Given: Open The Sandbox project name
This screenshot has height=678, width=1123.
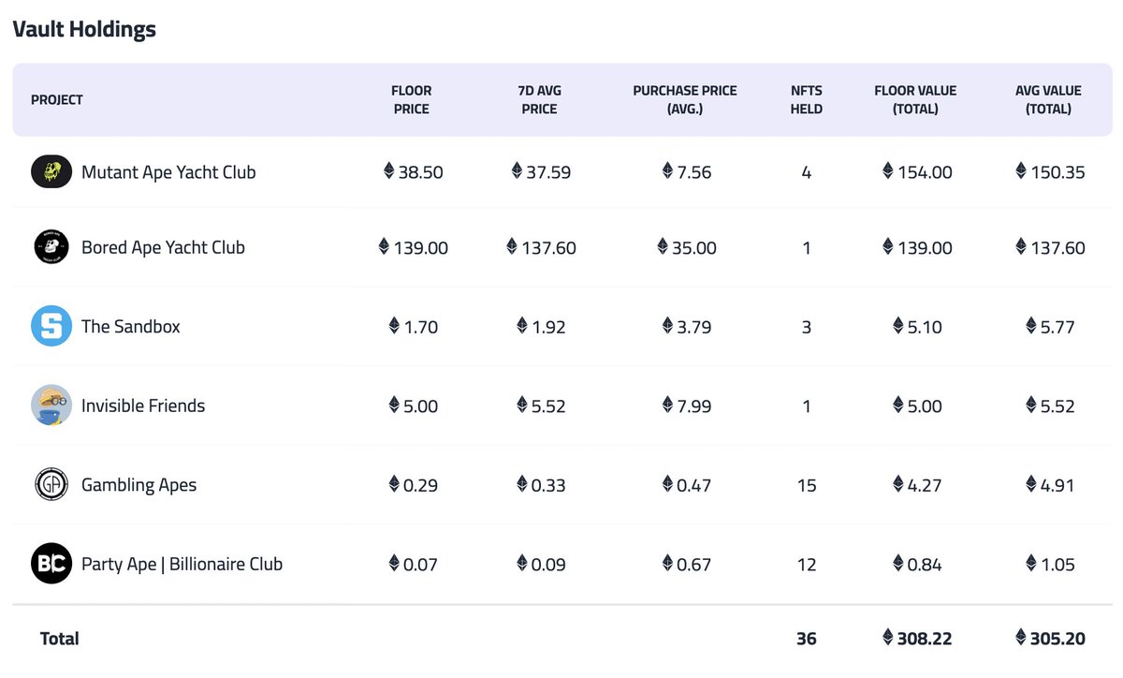Looking at the screenshot, I should [131, 327].
